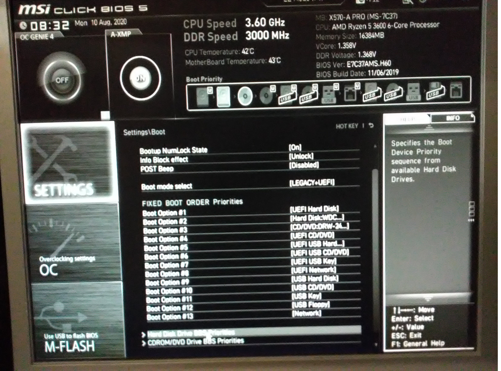Image resolution: width=501 pixels, height=371 pixels.
Task: Click the MotherBoard Temperature 43°C reading
Action: [233, 62]
